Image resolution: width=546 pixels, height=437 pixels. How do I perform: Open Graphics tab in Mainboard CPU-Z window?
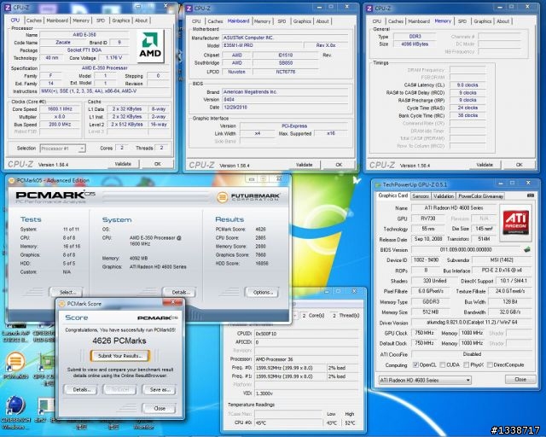click(302, 21)
